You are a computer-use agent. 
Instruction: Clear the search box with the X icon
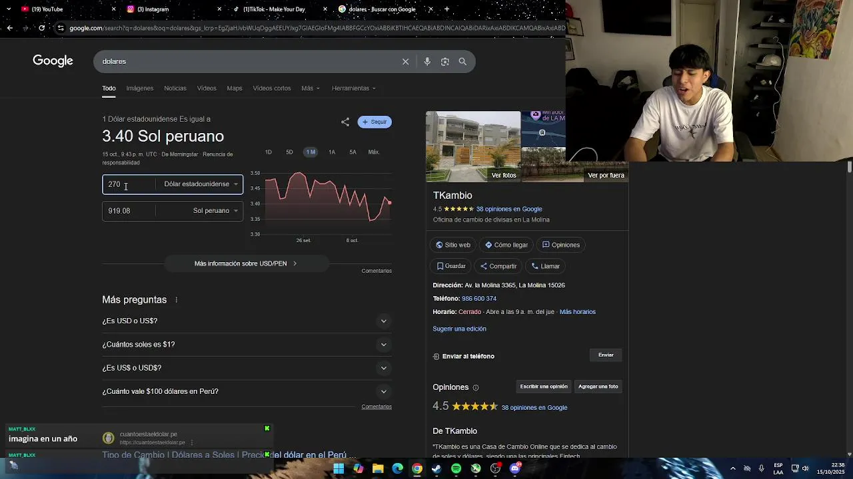(405, 61)
